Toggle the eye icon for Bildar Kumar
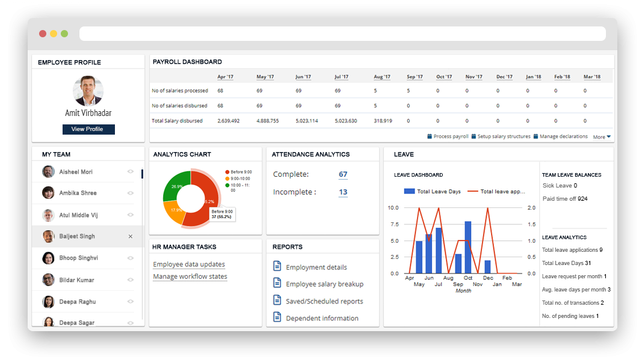Viewport: 642px width, 363px height. [130, 279]
